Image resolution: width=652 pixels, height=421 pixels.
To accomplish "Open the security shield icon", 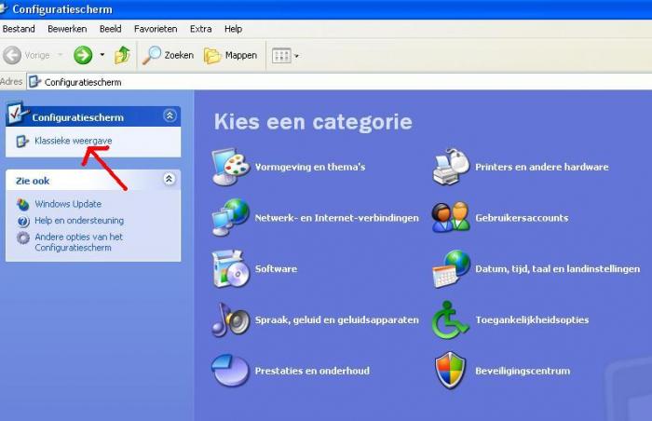I will (450, 371).
